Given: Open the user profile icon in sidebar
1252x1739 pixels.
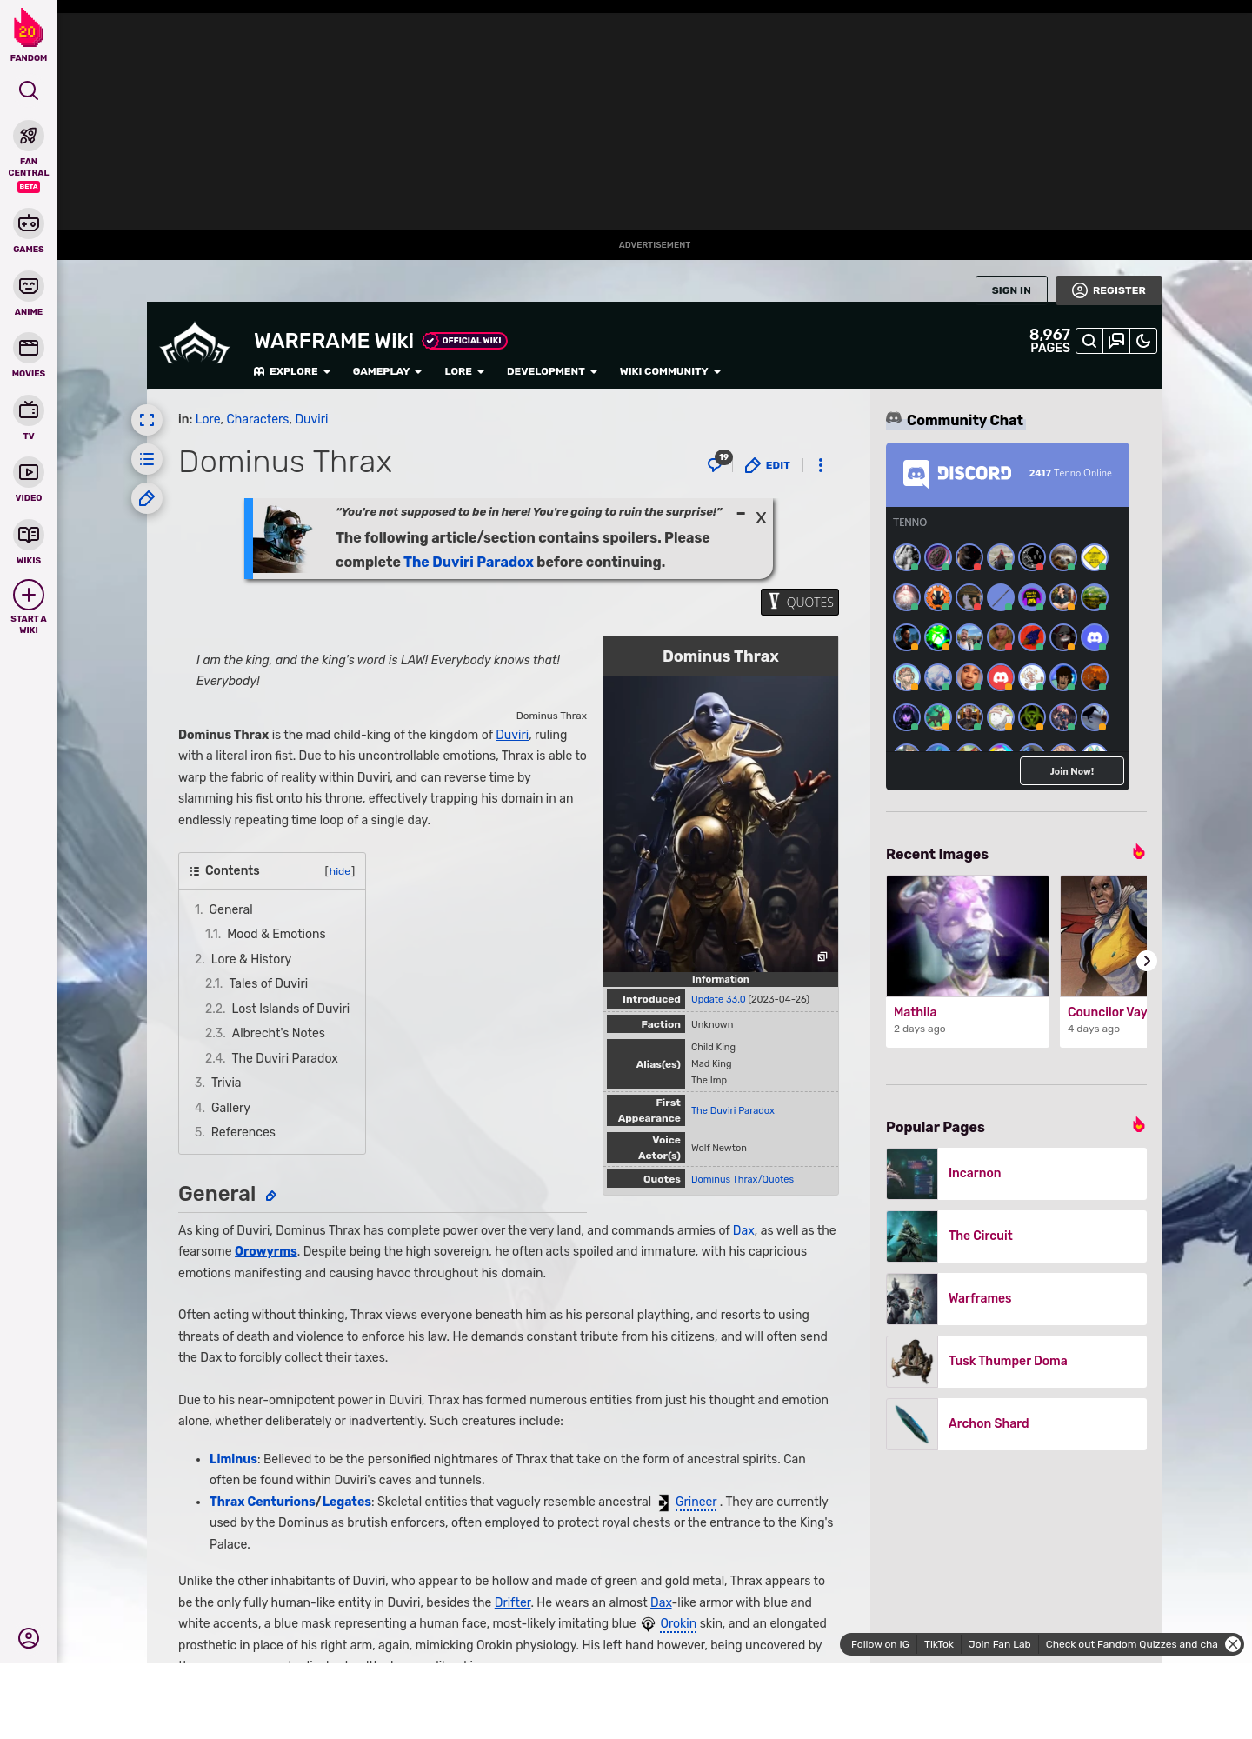Looking at the screenshot, I should pos(29,1638).
